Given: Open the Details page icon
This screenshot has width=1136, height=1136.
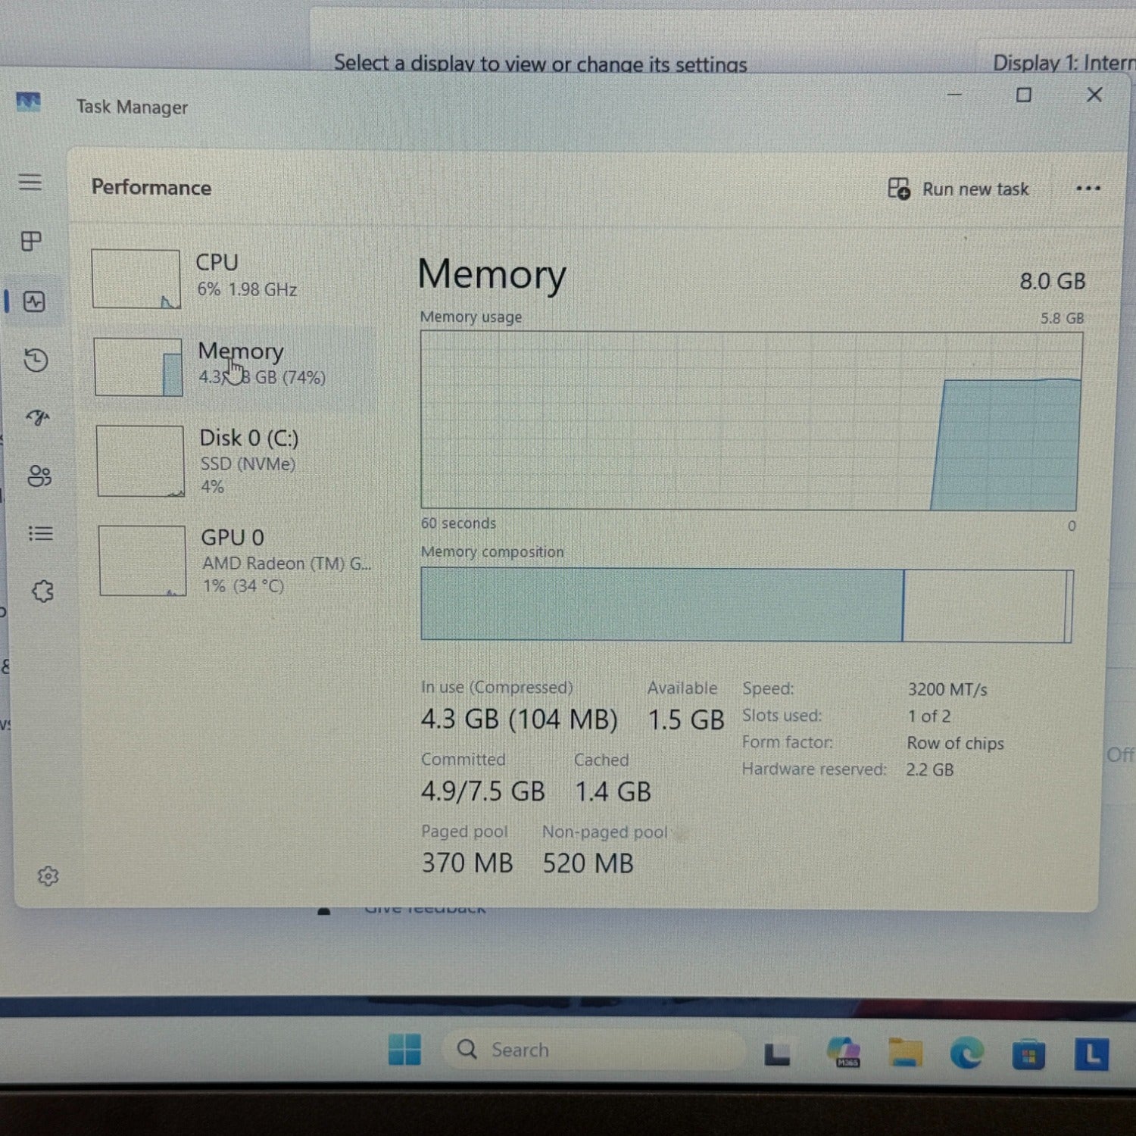Looking at the screenshot, I should tap(41, 534).
